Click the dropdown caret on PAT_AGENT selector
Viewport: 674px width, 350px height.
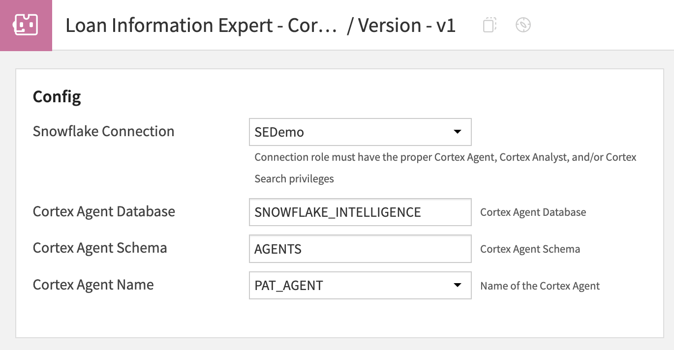pos(457,285)
